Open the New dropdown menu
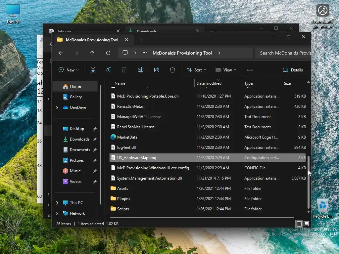Viewport: 339px width, 254px height. click(x=69, y=70)
